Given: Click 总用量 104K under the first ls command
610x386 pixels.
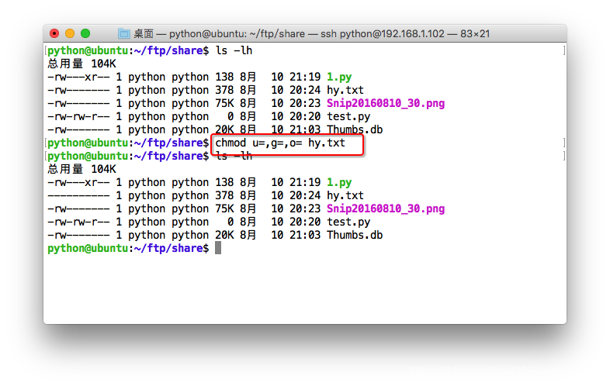Looking at the screenshot, I should pos(81,64).
